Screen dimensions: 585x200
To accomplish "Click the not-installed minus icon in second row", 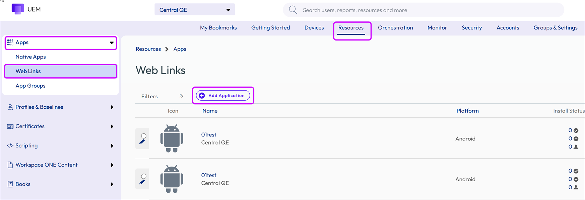I will coord(576,179).
